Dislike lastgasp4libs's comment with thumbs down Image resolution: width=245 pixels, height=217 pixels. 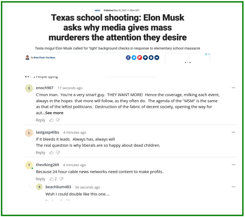[x=58, y=153]
